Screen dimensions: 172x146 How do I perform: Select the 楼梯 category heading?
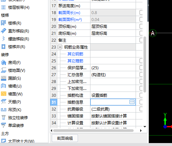tap(5, 15)
